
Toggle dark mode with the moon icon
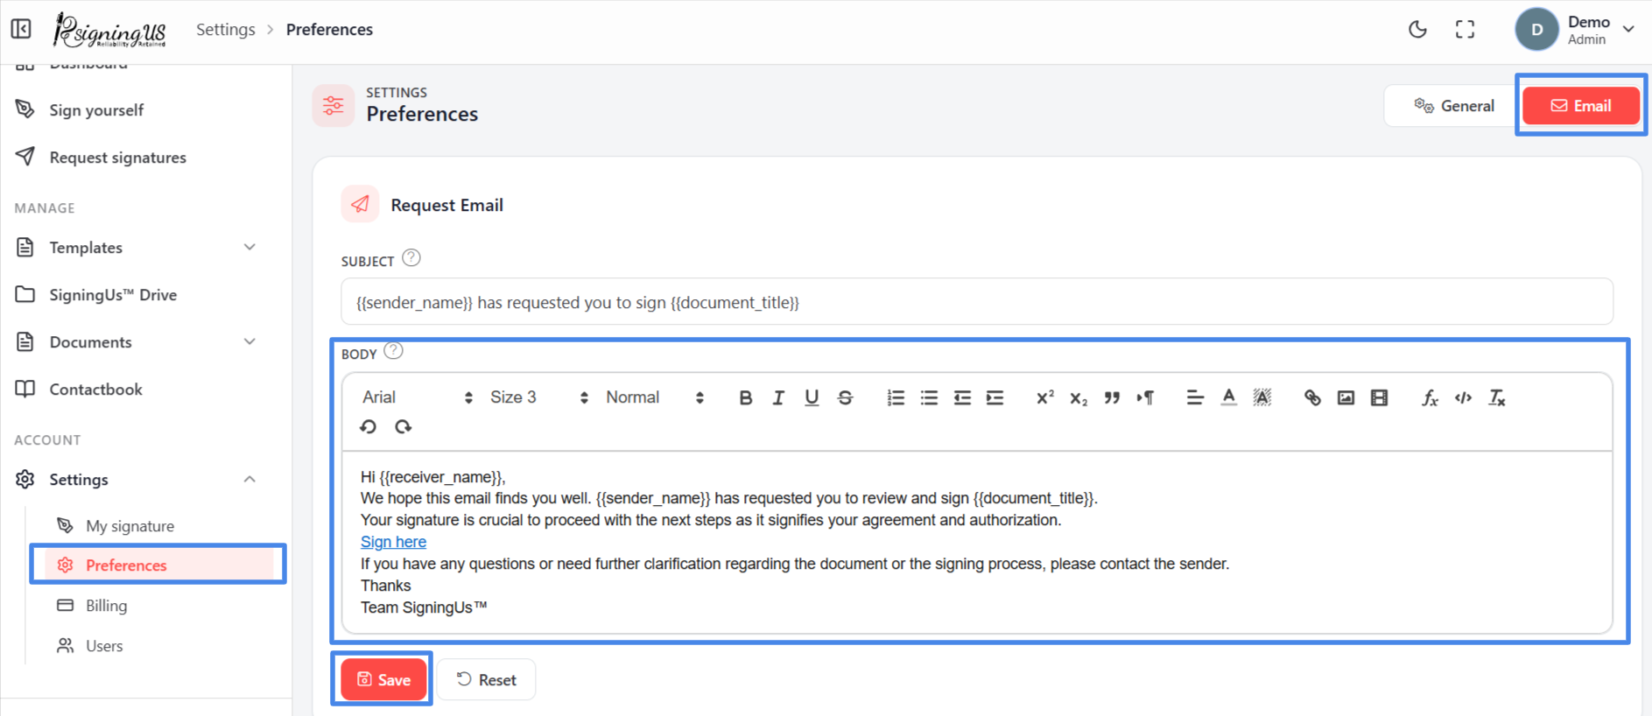pos(1417,29)
